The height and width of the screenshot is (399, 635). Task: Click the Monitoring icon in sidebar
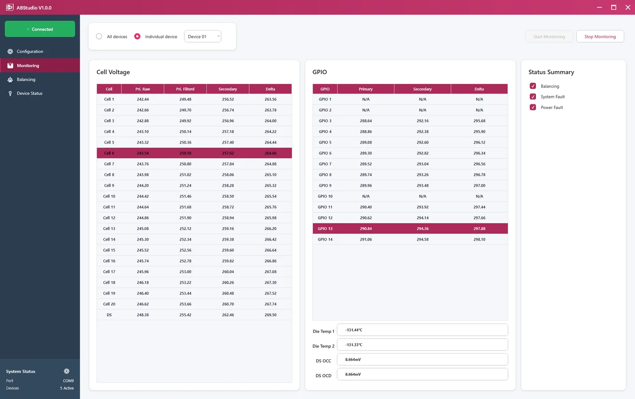10,66
